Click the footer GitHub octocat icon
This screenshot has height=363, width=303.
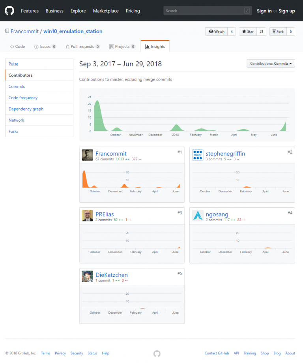[x=157, y=354]
